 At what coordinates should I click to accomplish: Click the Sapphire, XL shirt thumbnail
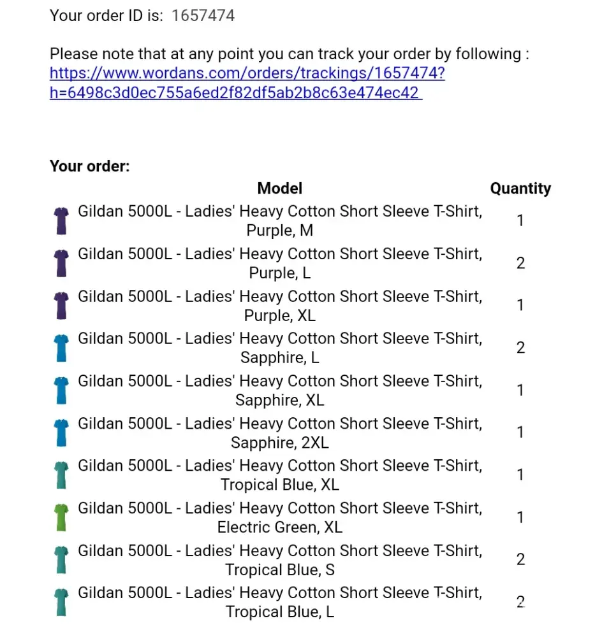[x=61, y=390]
